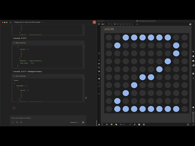Click the new object icon in Max toolbar
This screenshot has height=146, width=195.
[x=109, y=24]
